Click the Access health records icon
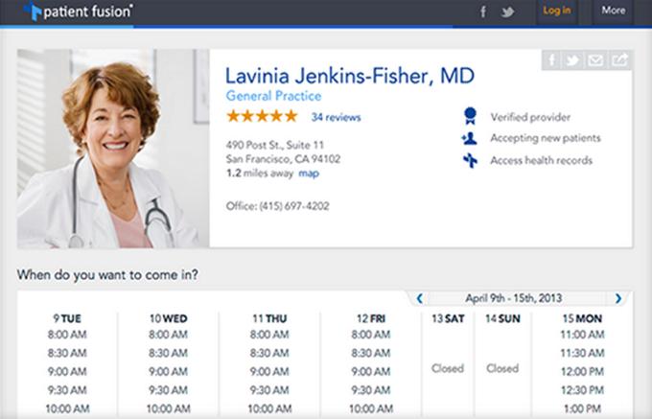The image size is (652, 419). [x=470, y=160]
